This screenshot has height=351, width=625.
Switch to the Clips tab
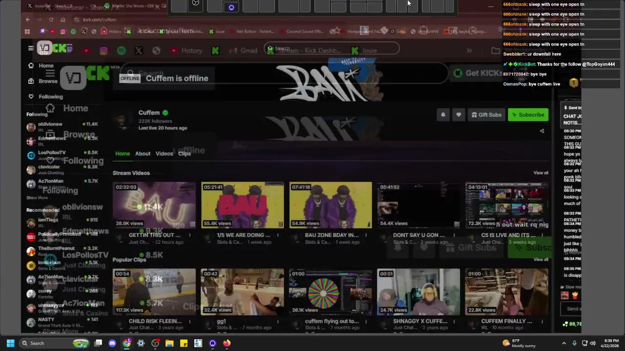(185, 154)
